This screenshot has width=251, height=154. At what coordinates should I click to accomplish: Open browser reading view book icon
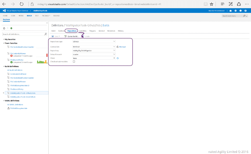(x=206, y=4)
